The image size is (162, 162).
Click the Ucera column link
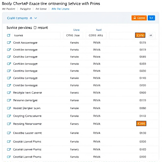[76, 30]
